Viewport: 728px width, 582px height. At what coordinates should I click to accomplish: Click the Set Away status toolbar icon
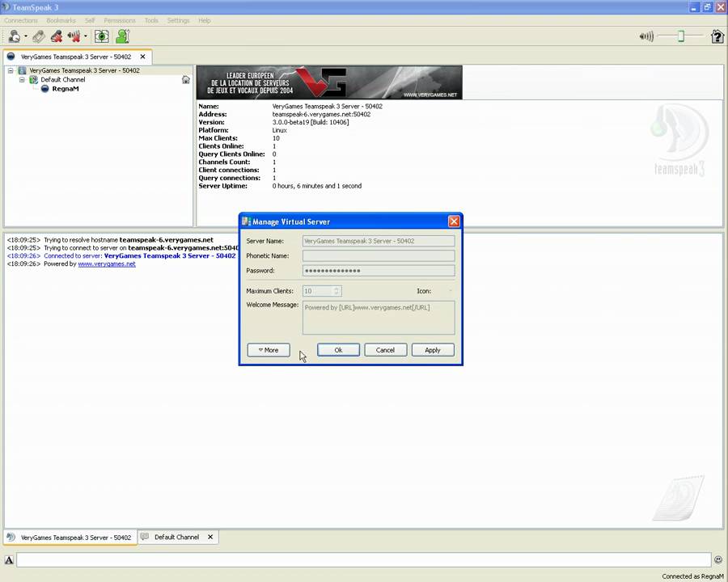pos(15,36)
